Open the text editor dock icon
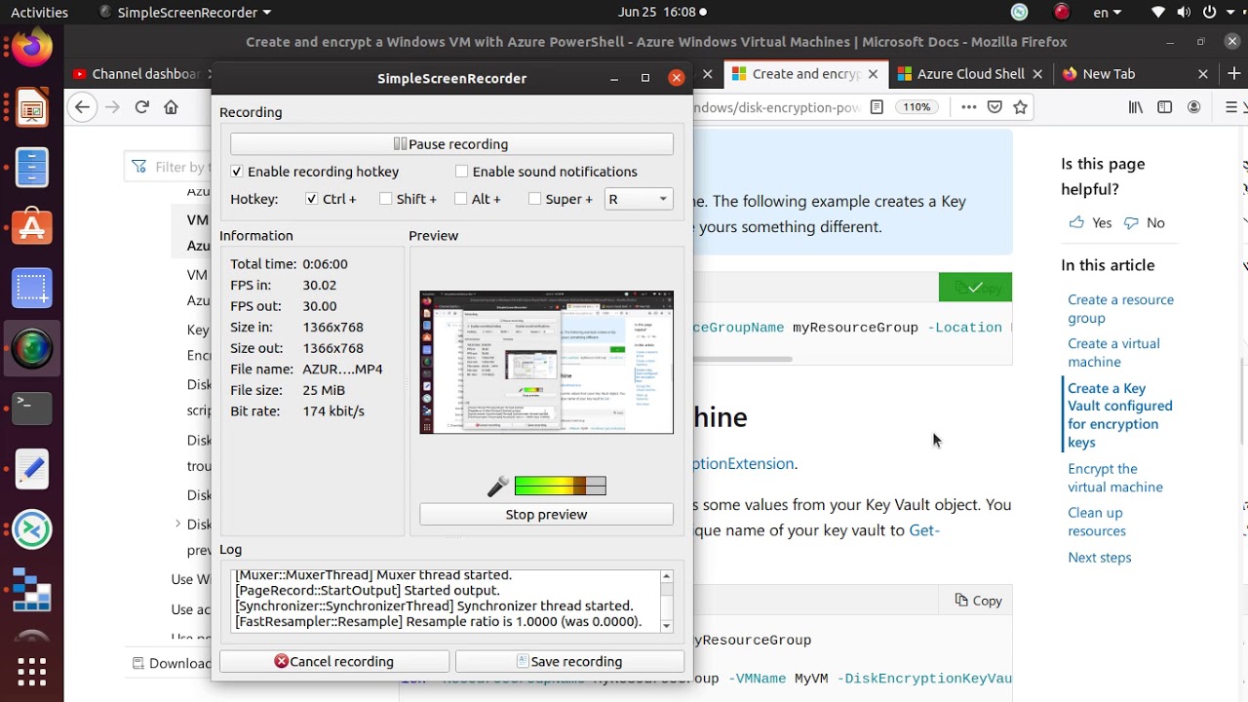The height and width of the screenshot is (702, 1248). tap(31, 468)
